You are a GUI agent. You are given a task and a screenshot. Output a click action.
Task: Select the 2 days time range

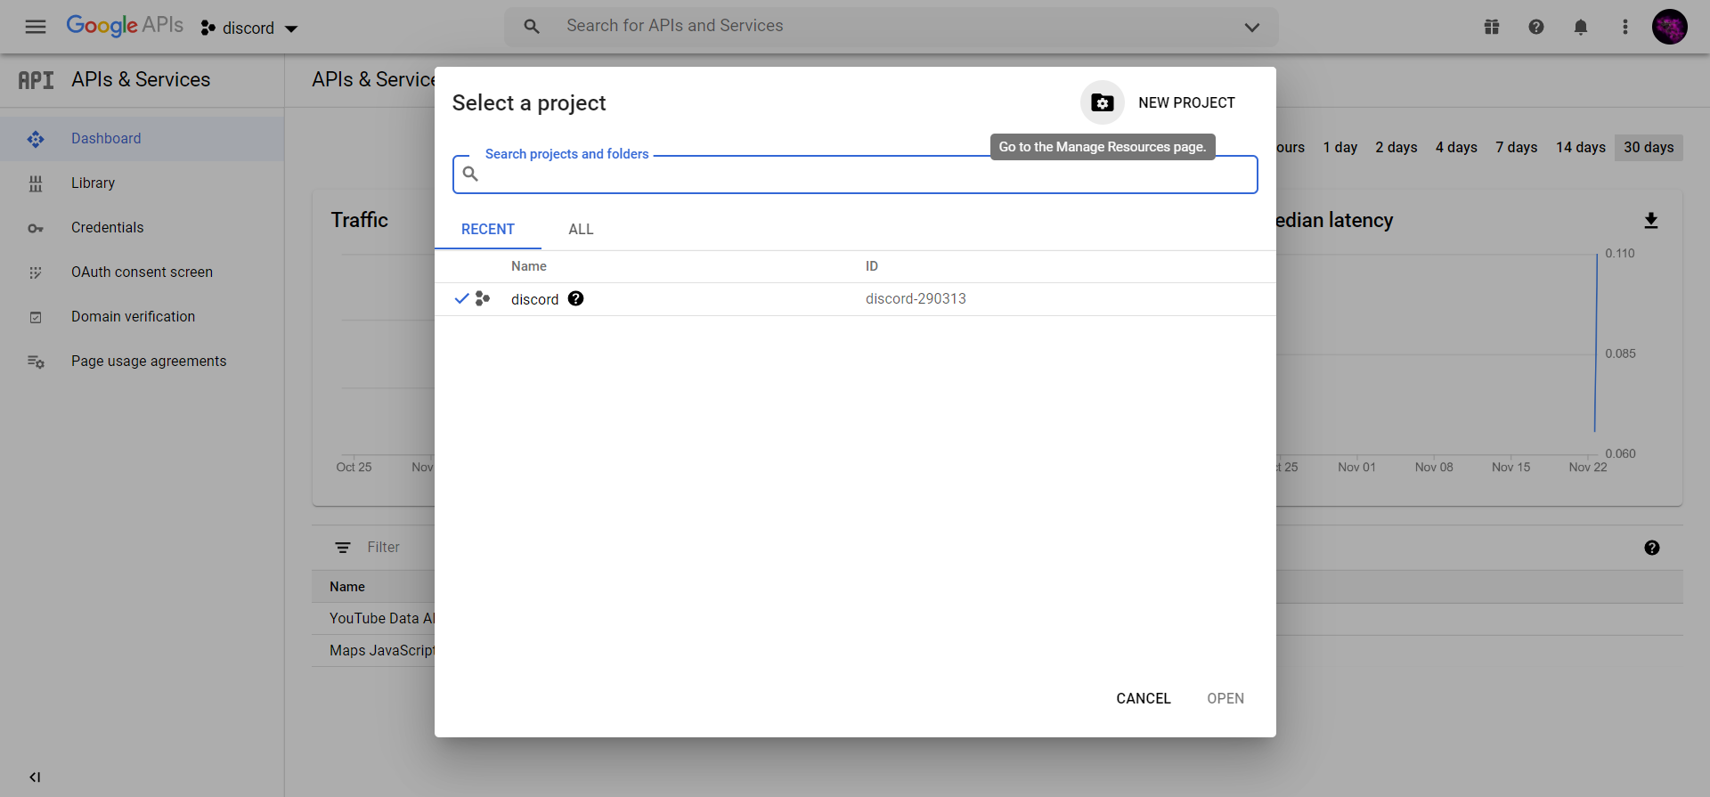[x=1396, y=148]
